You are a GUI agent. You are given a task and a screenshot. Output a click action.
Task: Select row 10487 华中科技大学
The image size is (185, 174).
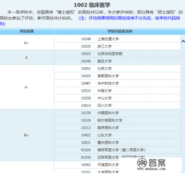click(x=117, y=83)
